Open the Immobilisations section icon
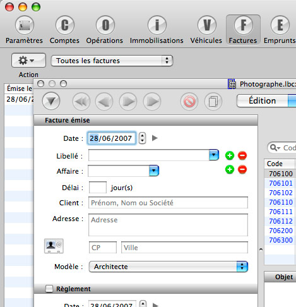The image size is (296, 307). pos(157,25)
